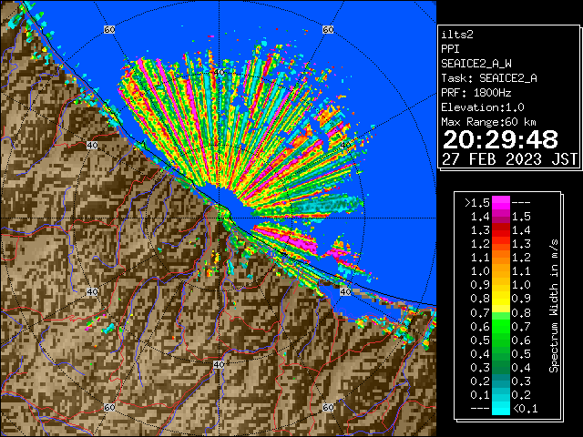Click the "Max Range:60 km" text

pyautogui.click(x=489, y=122)
